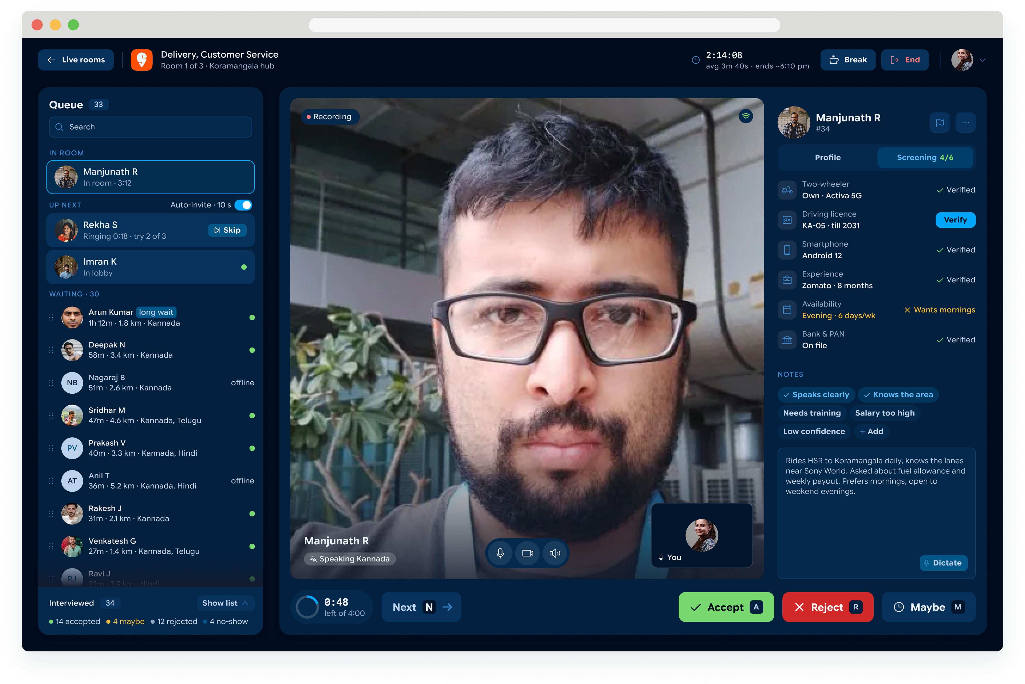Switch to the Profile tab
The image size is (1025, 684).
click(x=827, y=157)
